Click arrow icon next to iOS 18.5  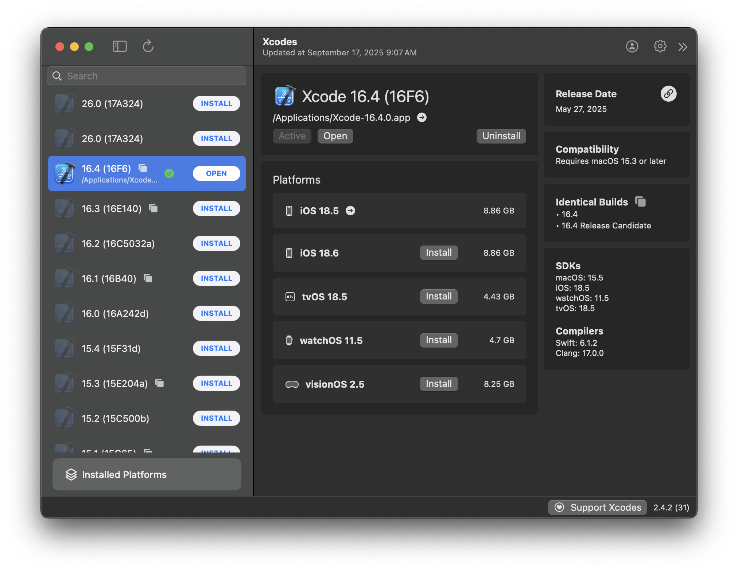coord(350,211)
